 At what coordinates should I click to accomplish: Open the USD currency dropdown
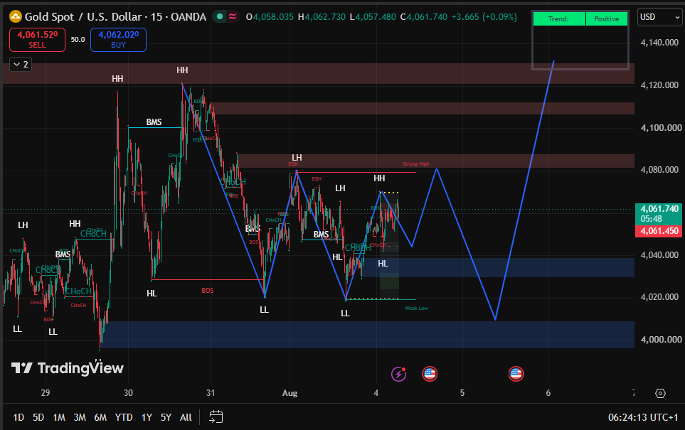tap(659, 18)
